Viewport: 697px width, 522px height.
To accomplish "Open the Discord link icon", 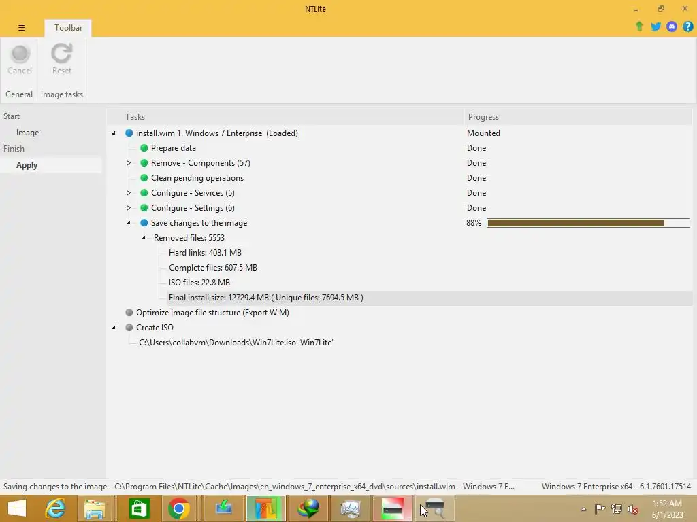I will [x=672, y=27].
